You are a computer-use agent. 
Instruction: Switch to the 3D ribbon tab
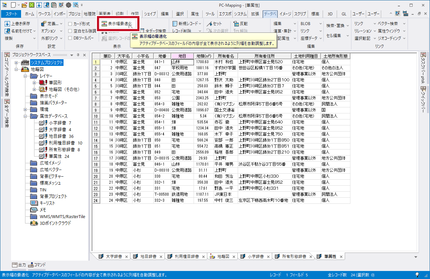(x=330, y=14)
